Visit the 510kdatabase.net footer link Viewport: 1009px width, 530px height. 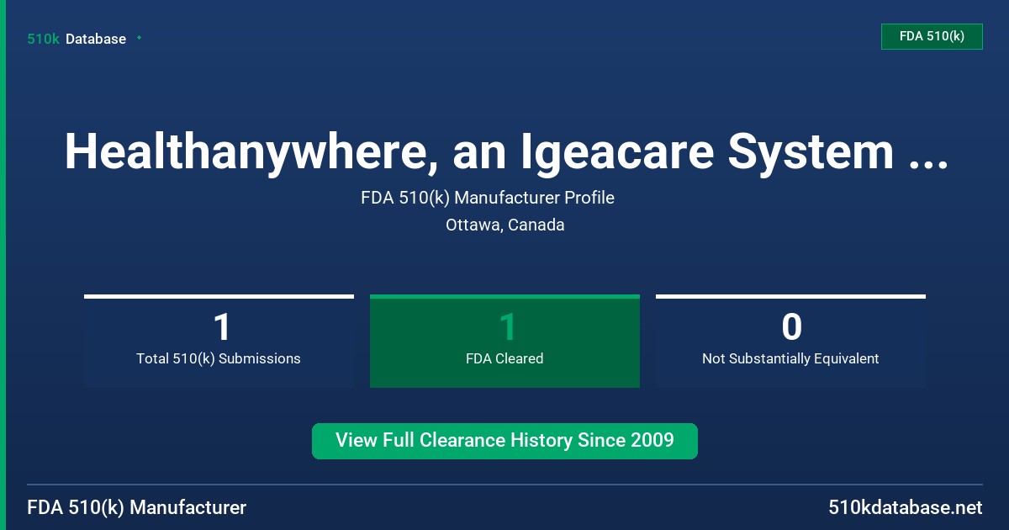point(905,508)
